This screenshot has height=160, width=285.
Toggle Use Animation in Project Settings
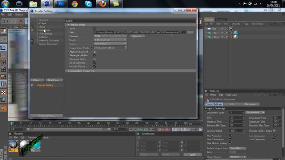point(230,136)
